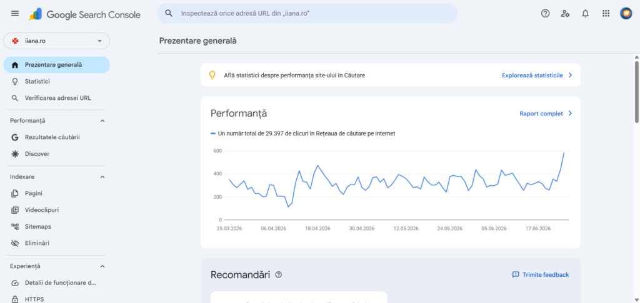The height and width of the screenshot is (303, 640).
Task: Click the help icon next to Recomandări
Action: tap(279, 274)
